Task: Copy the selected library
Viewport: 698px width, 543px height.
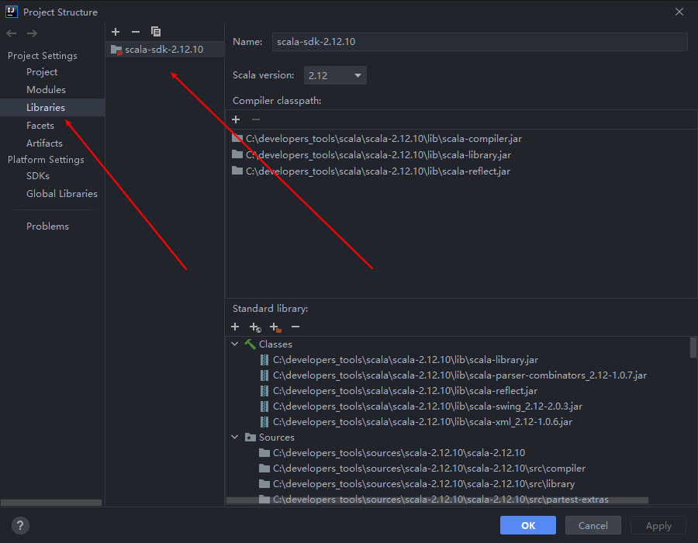Action: coord(156,32)
